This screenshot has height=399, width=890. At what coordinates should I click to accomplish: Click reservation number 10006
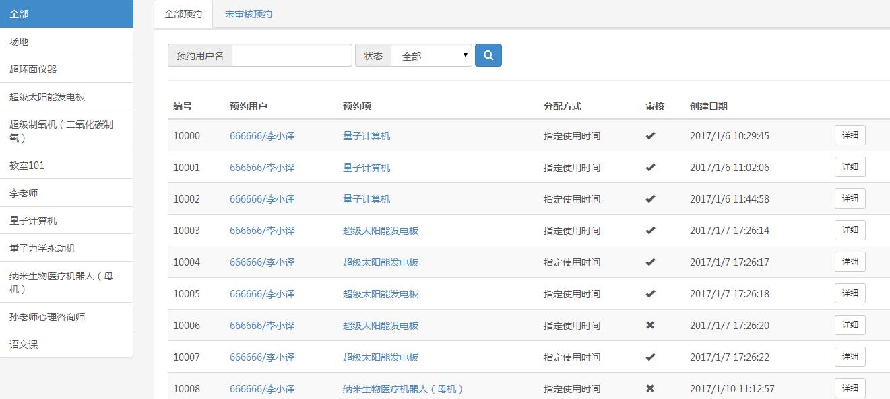coord(187,325)
